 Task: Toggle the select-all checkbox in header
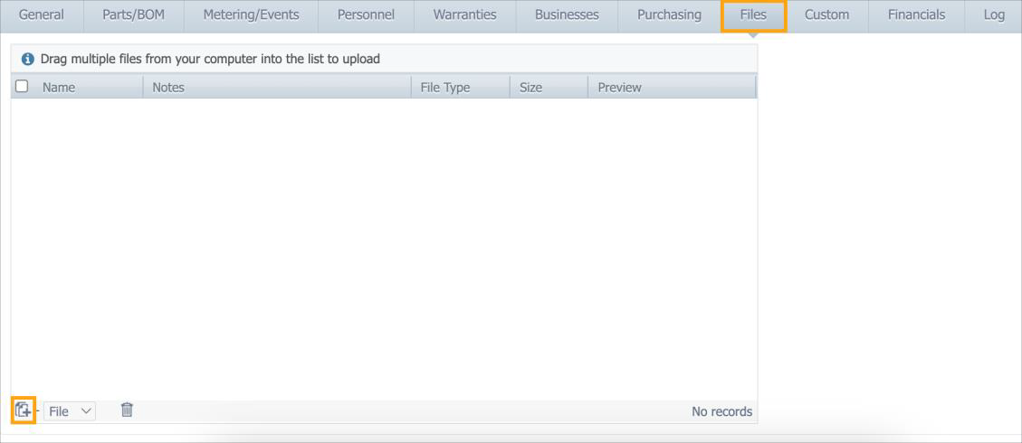(23, 87)
